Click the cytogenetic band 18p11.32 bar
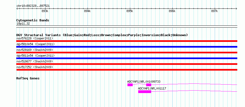Screen dimensions: 245x107 pos(127,27)
